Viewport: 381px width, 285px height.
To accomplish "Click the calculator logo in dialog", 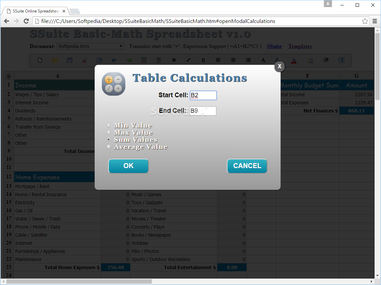I will point(114,84).
